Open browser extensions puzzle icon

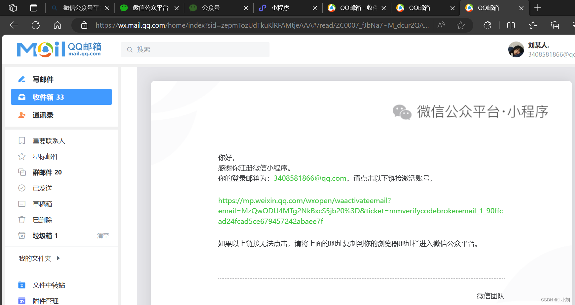pyautogui.click(x=487, y=25)
